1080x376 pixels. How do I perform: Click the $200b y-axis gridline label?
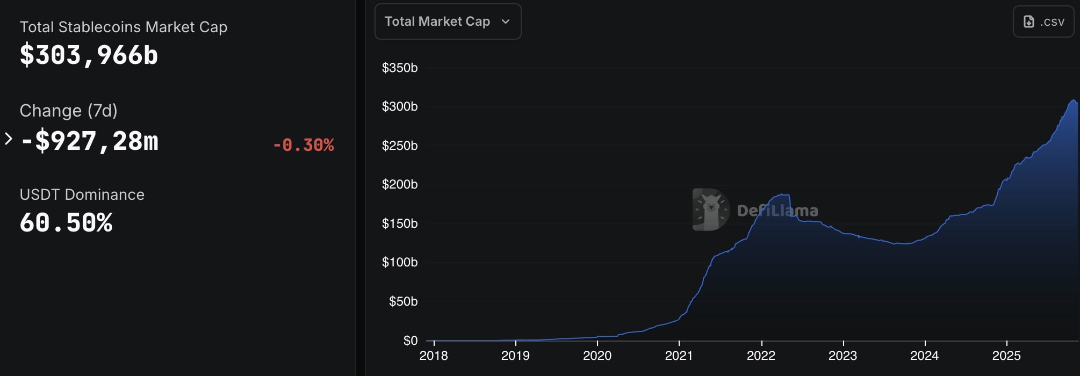click(x=399, y=184)
